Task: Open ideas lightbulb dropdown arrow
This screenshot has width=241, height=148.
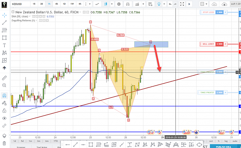Action: pyautogui.click(x=164, y=4)
